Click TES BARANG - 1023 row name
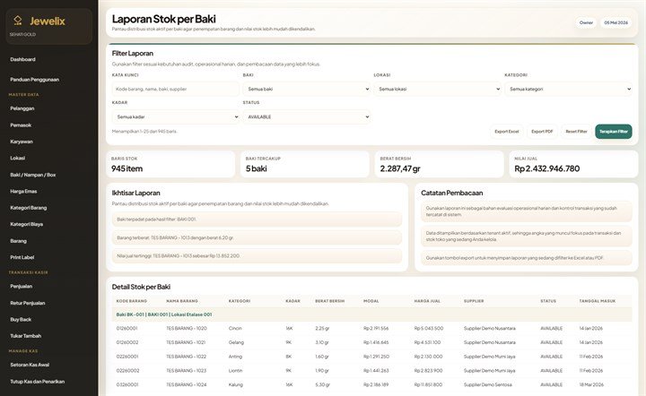 (187, 371)
